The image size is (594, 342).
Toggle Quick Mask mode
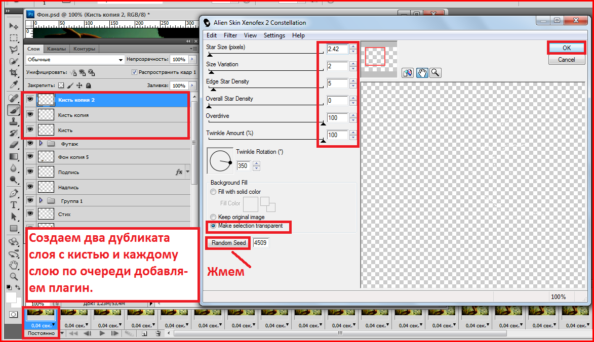click(13, 314)
